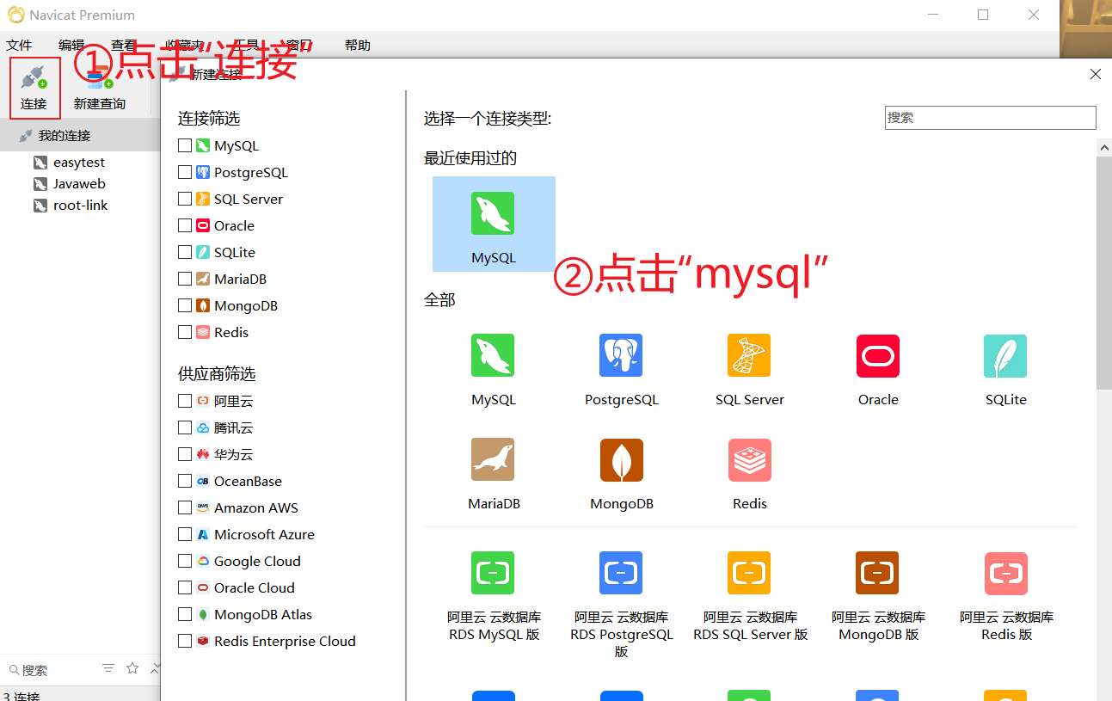The image size is (1112, 701).
Task: Tick the Redis Enterprise Cloud checkbox
Action: (x=185, y=641)
